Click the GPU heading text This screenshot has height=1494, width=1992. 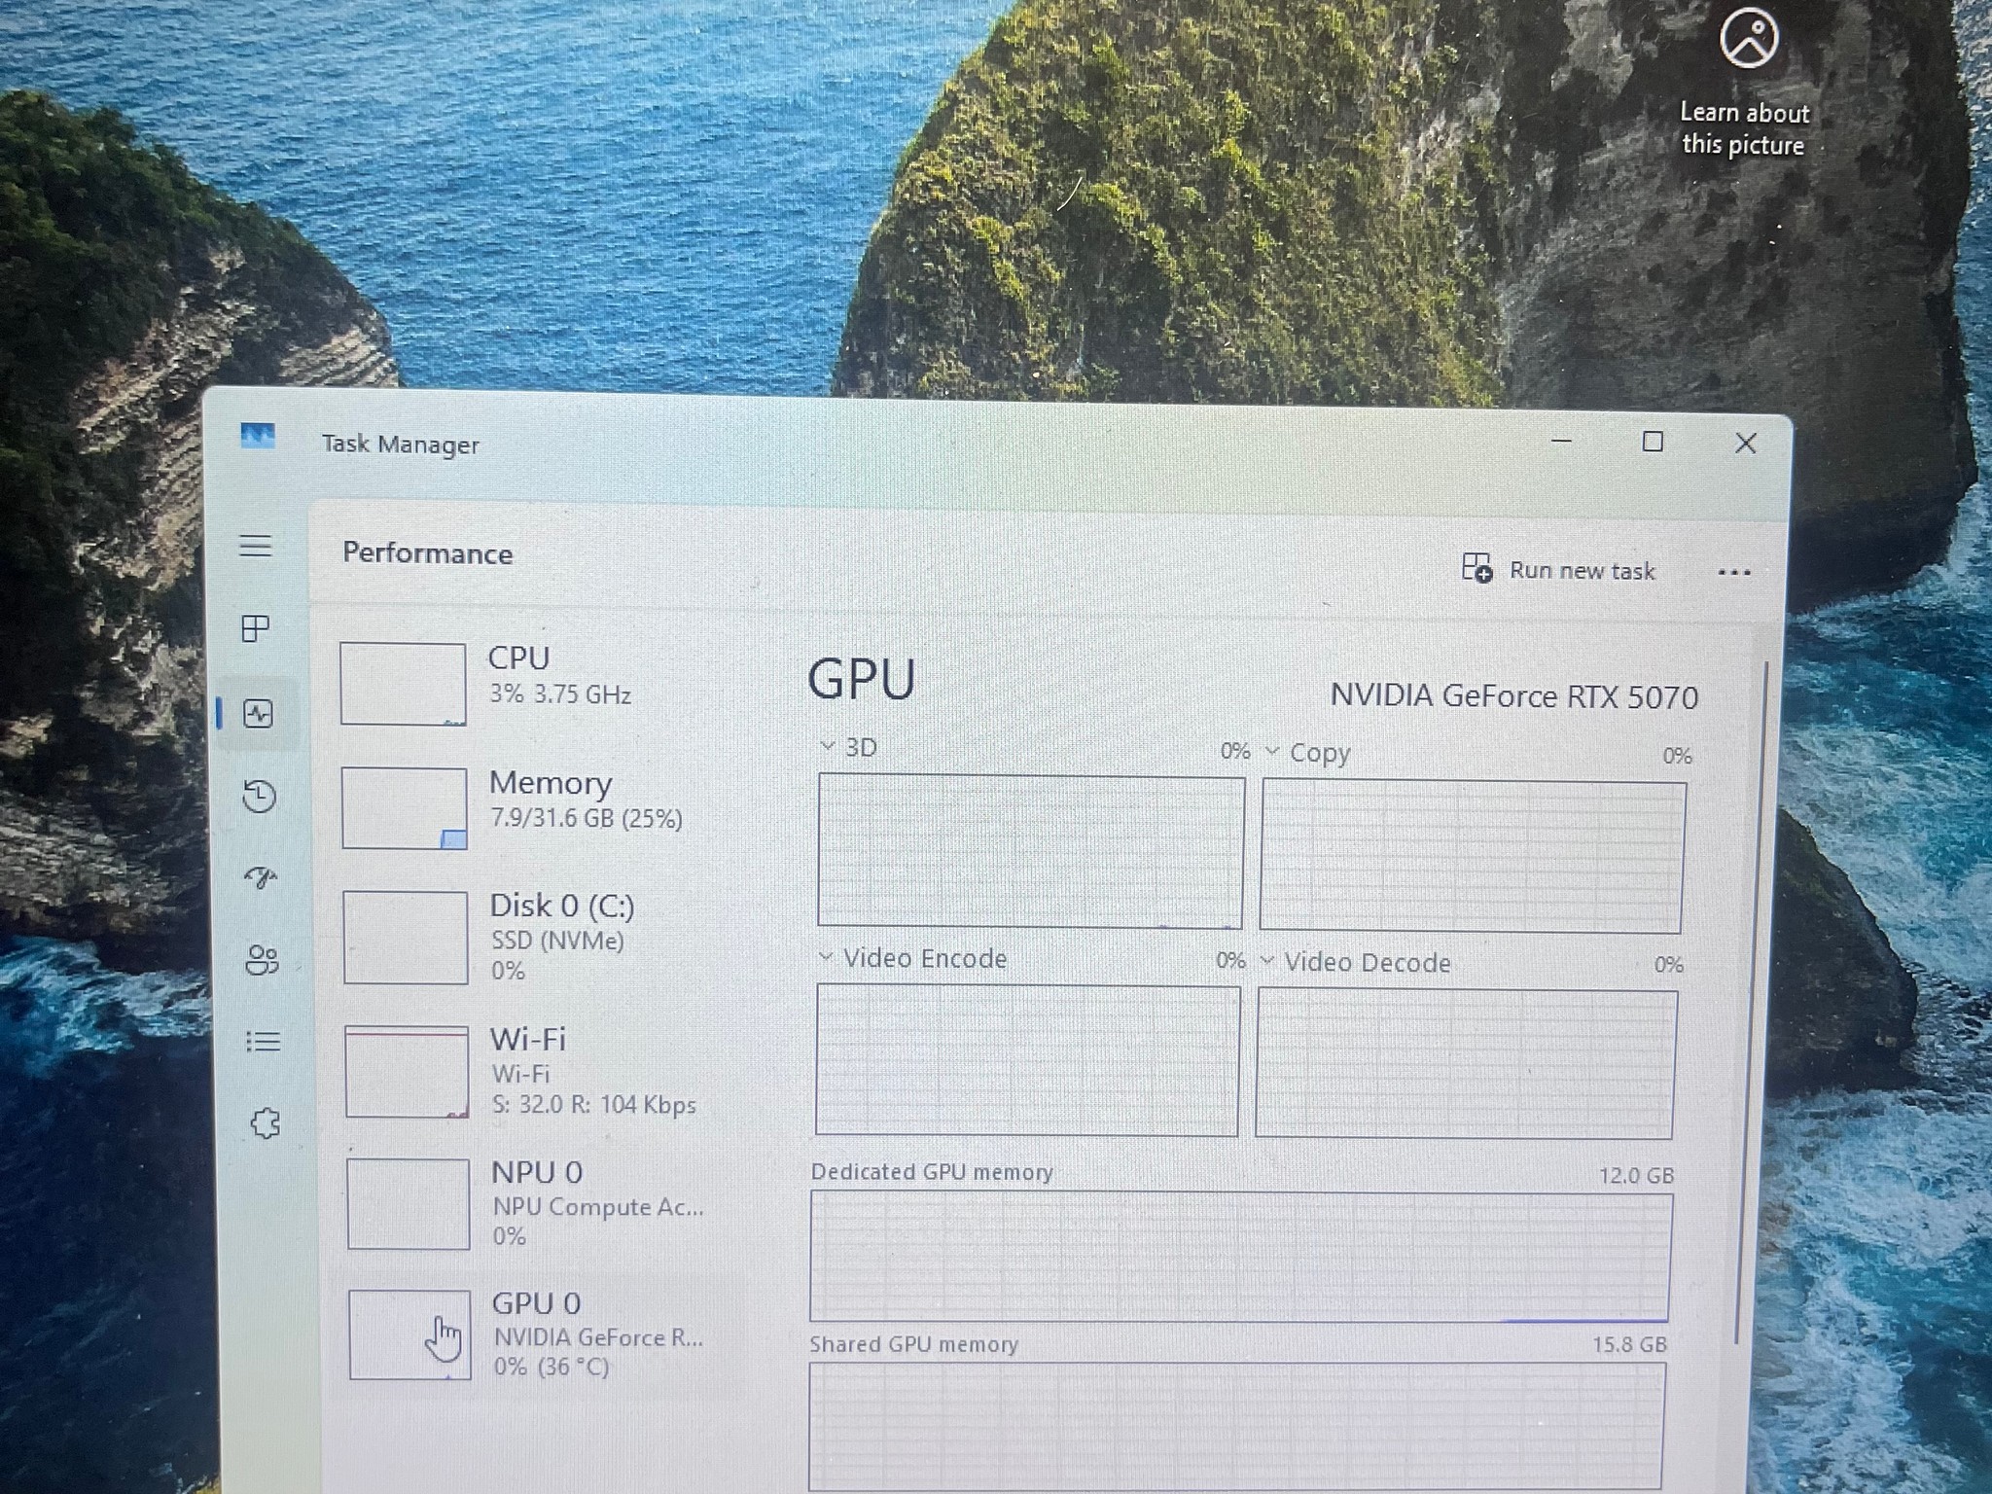tap(862, 679)
